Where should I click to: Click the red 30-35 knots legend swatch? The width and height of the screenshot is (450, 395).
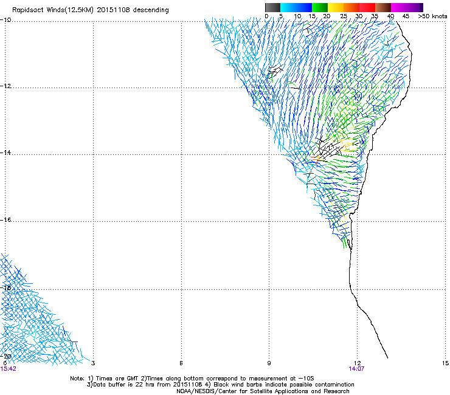click(x=367, y=7)
